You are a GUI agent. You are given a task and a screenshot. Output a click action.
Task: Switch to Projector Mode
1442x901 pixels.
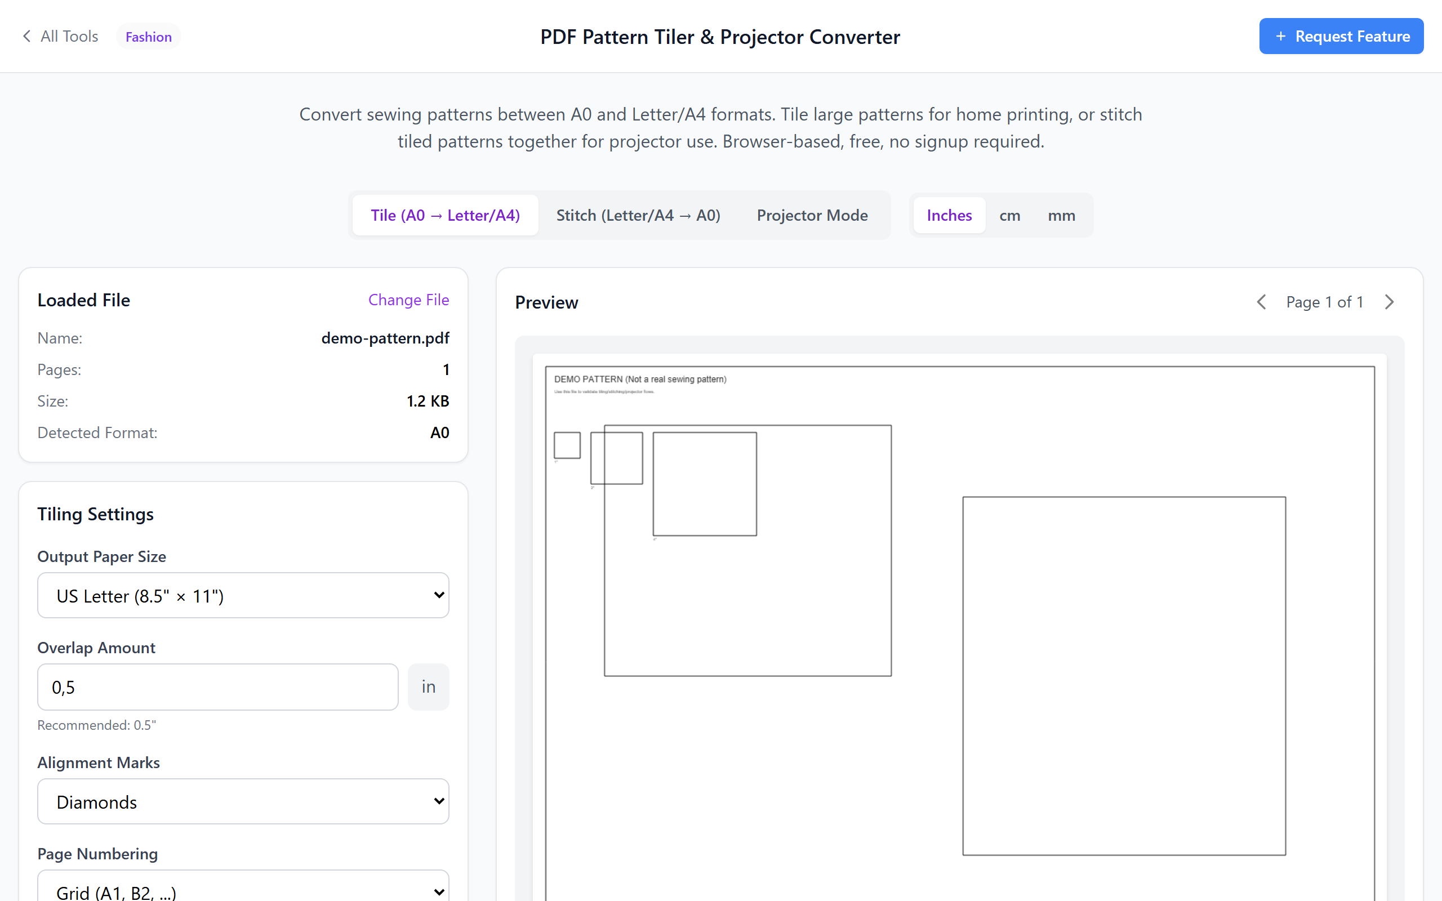(812, 215)
